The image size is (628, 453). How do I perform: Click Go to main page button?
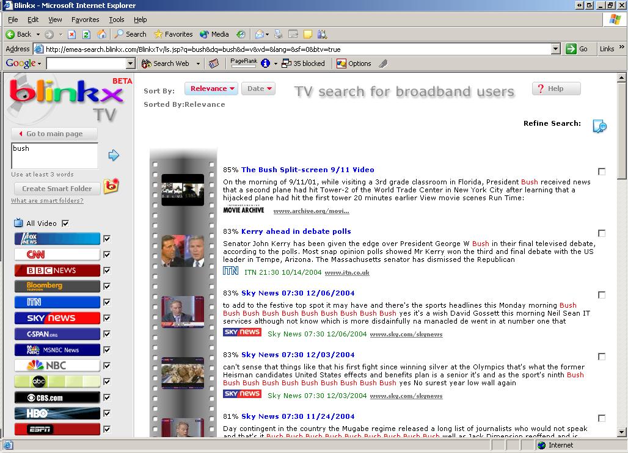pos(54,134)
